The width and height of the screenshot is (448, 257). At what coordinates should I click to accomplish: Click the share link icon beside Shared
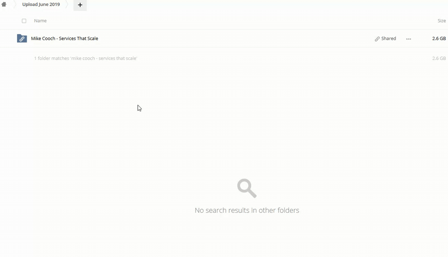coord(377,39)
